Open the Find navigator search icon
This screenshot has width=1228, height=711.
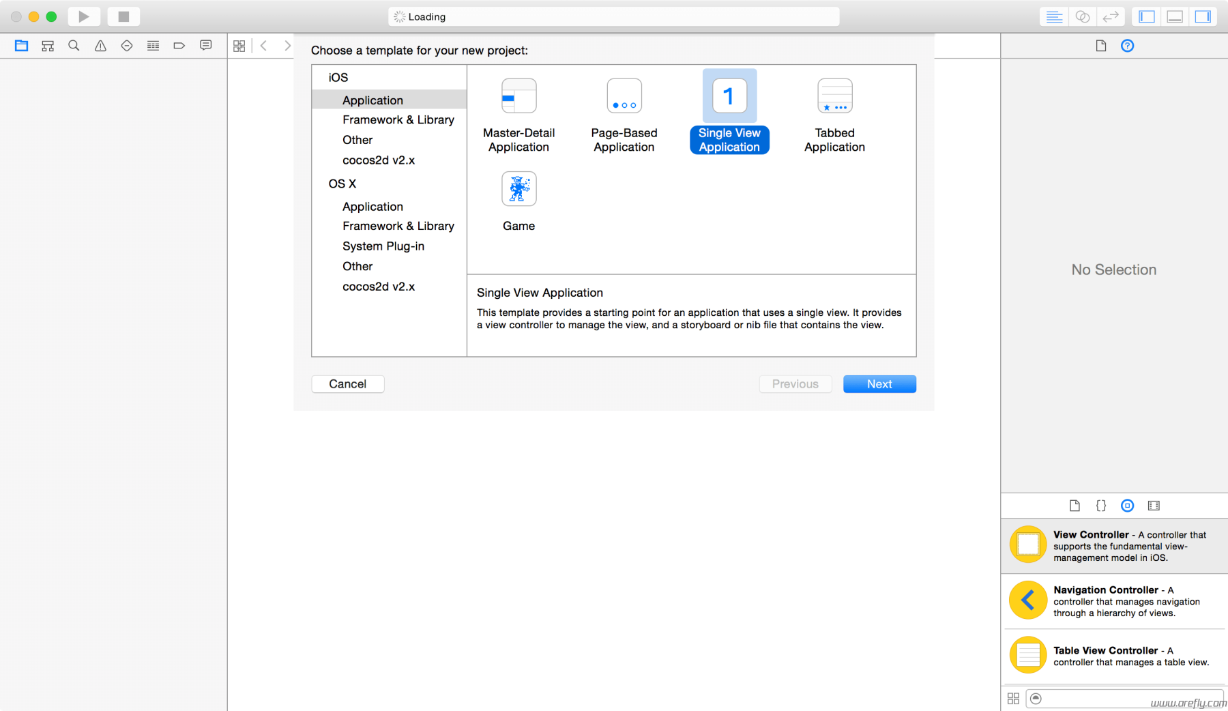(74, 46)
